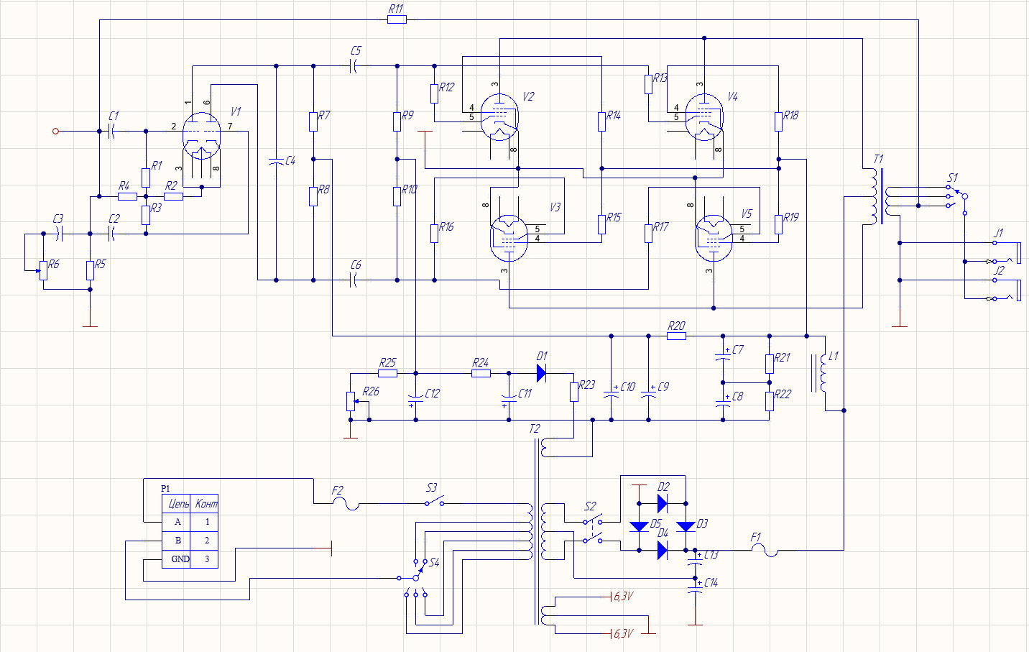Click the D3 bridge diode
1029x652 pixels.
pos(686,526)
